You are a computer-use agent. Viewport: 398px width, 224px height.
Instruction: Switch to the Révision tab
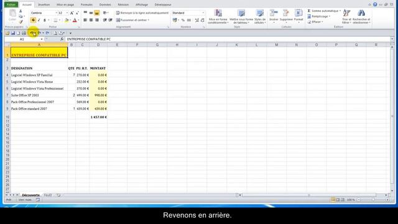(x=123, y=4)
